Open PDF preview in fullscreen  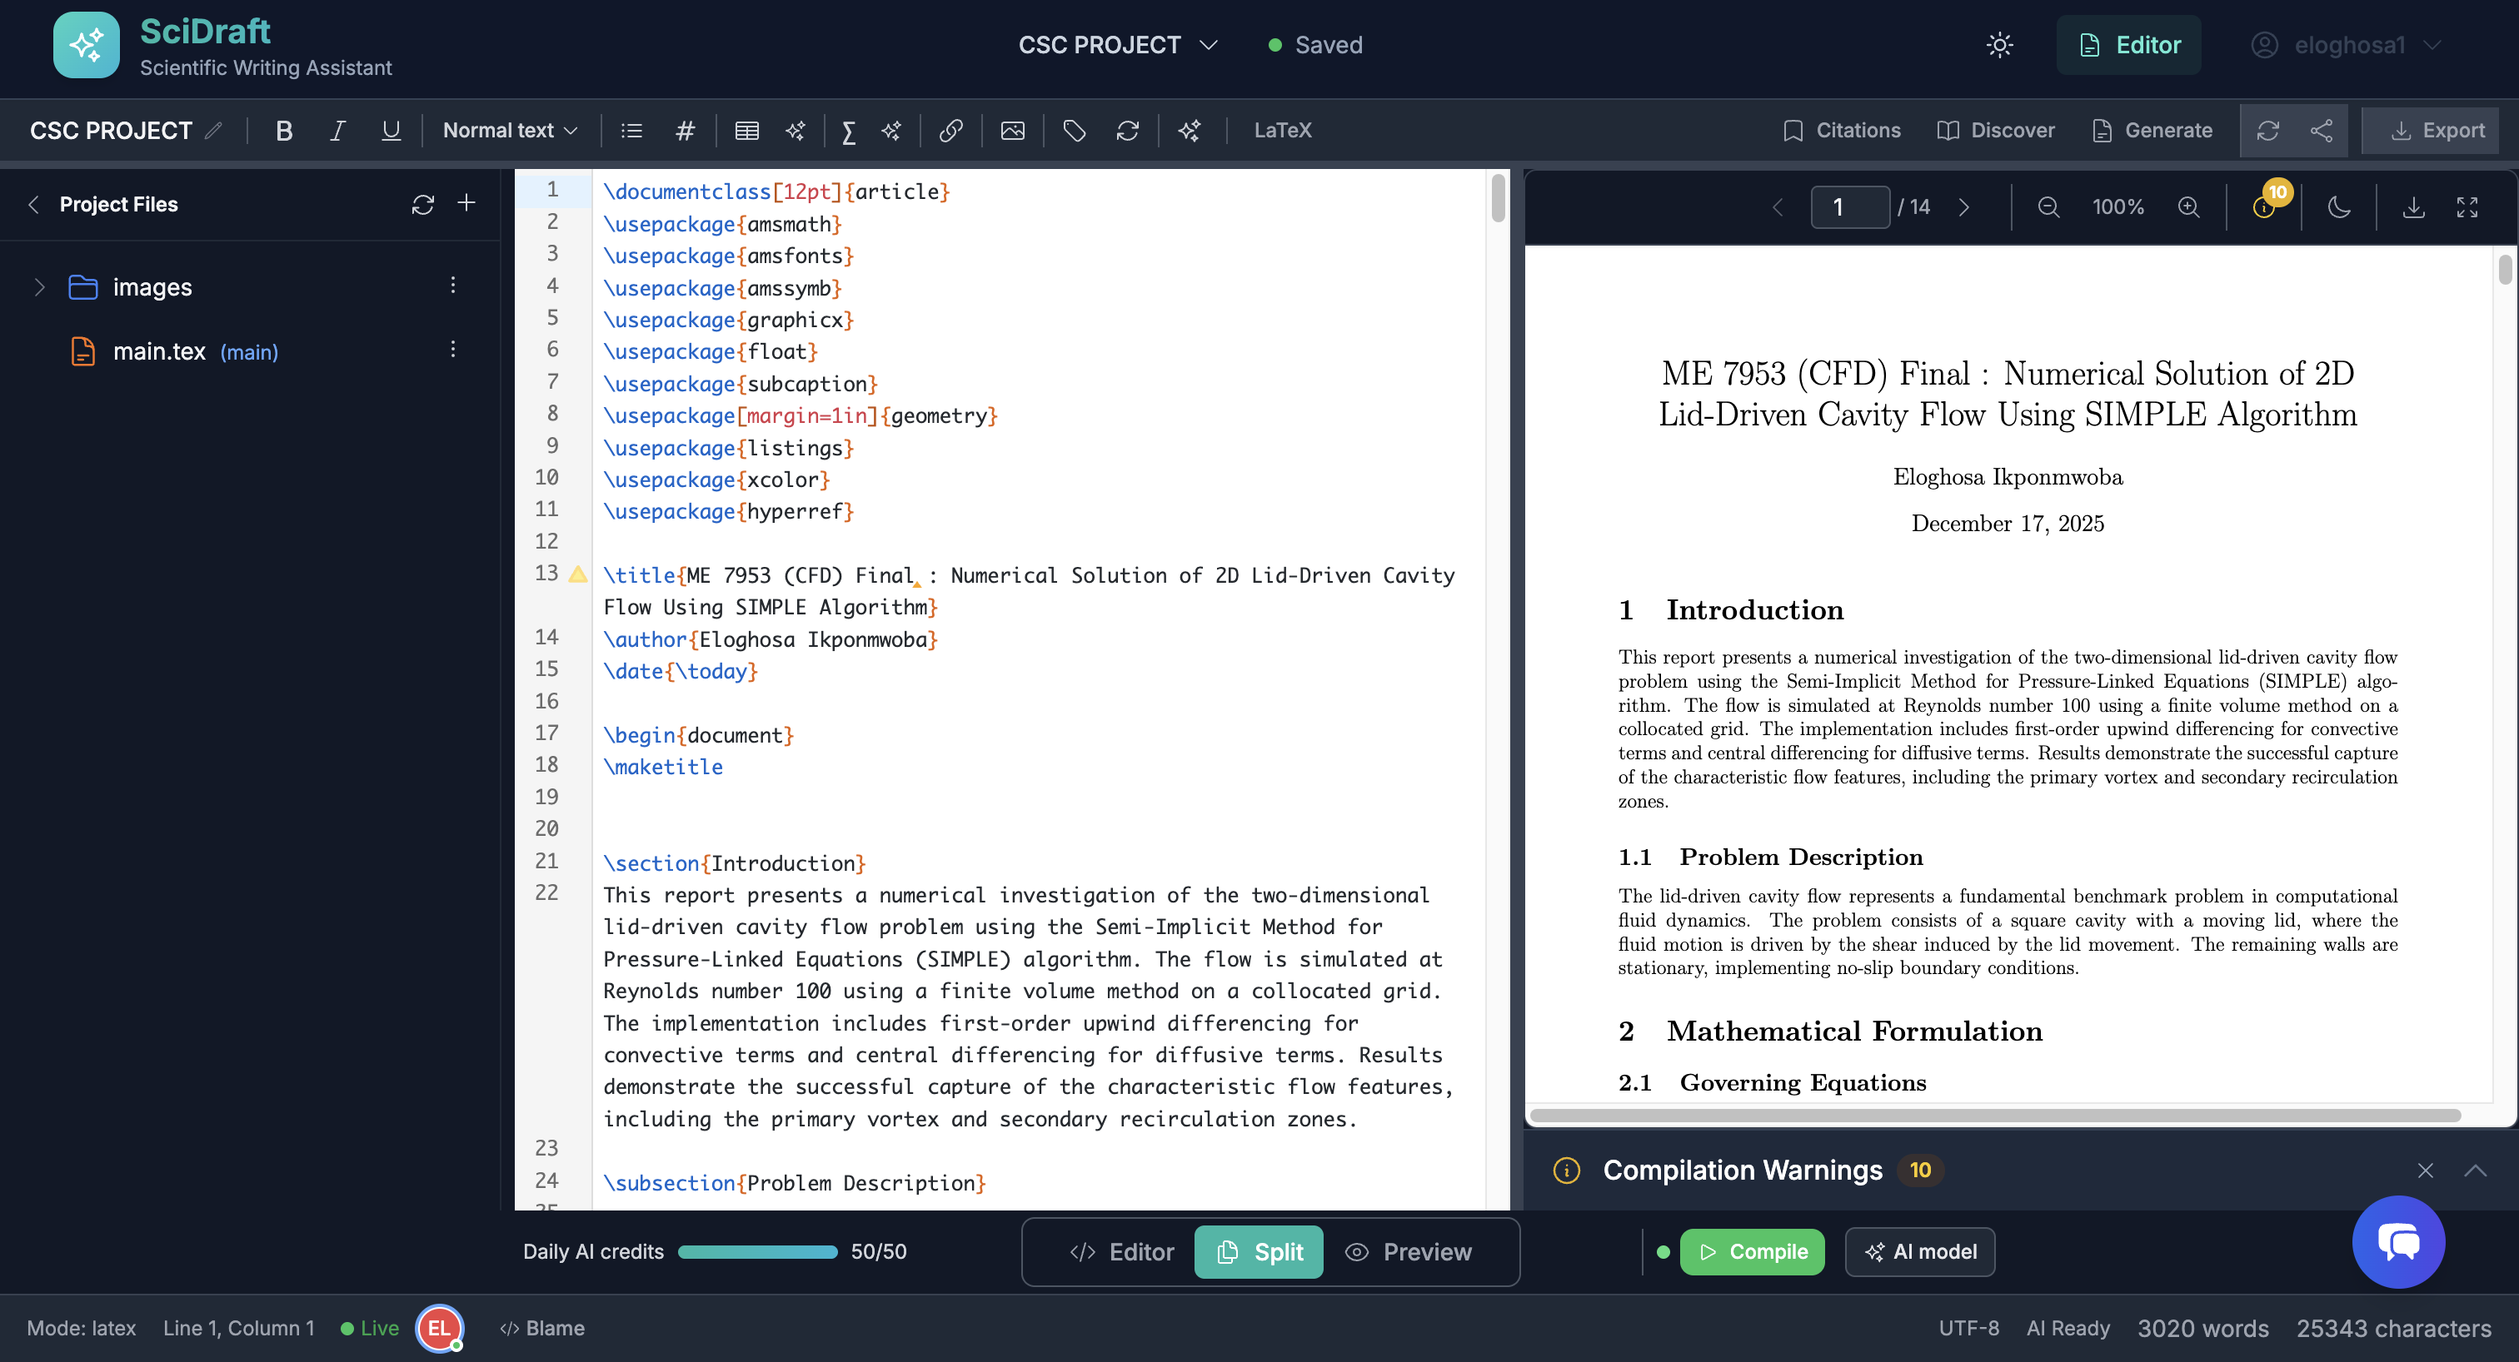click(x=2468, y=206)
